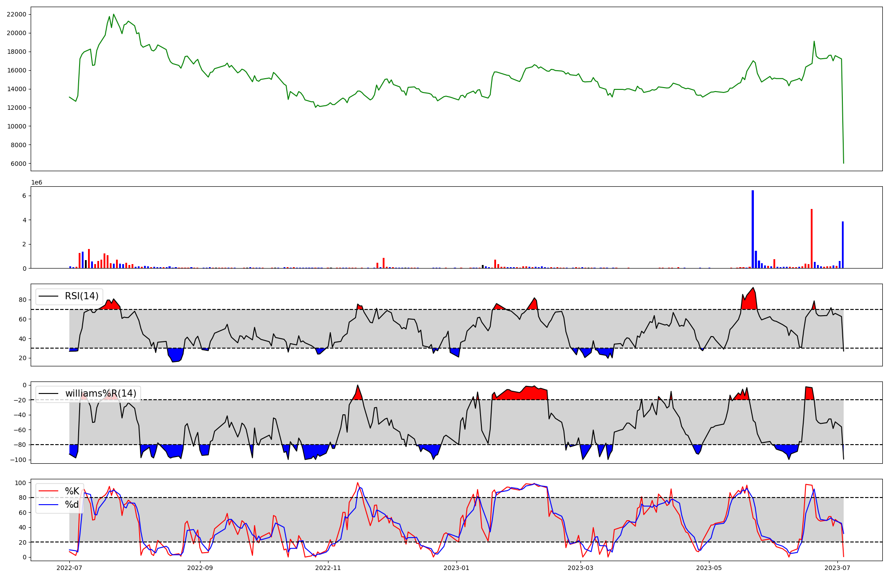The image size is (889, 578).
Task: Click the williams%R(14) legend label
Action: [100, 393]
